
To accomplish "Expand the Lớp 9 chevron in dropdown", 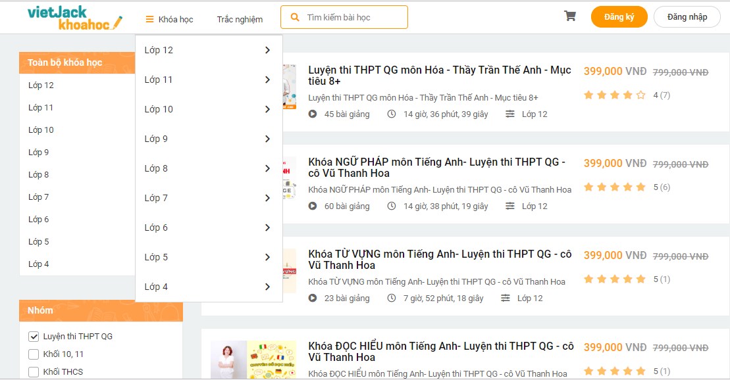I will (267, 139).
